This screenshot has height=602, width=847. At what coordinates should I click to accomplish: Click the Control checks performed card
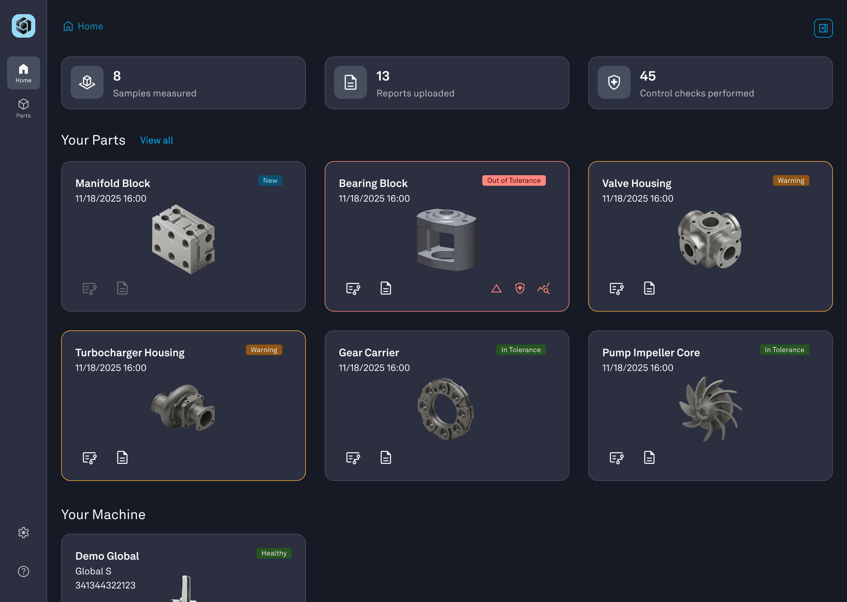click(x=710, y=83)
